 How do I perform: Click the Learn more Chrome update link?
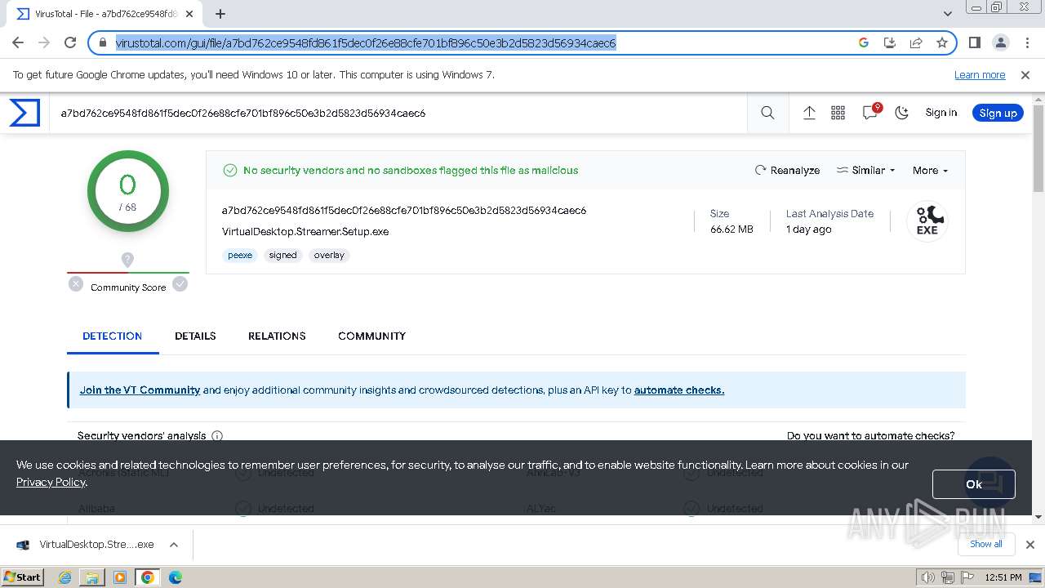980,74
